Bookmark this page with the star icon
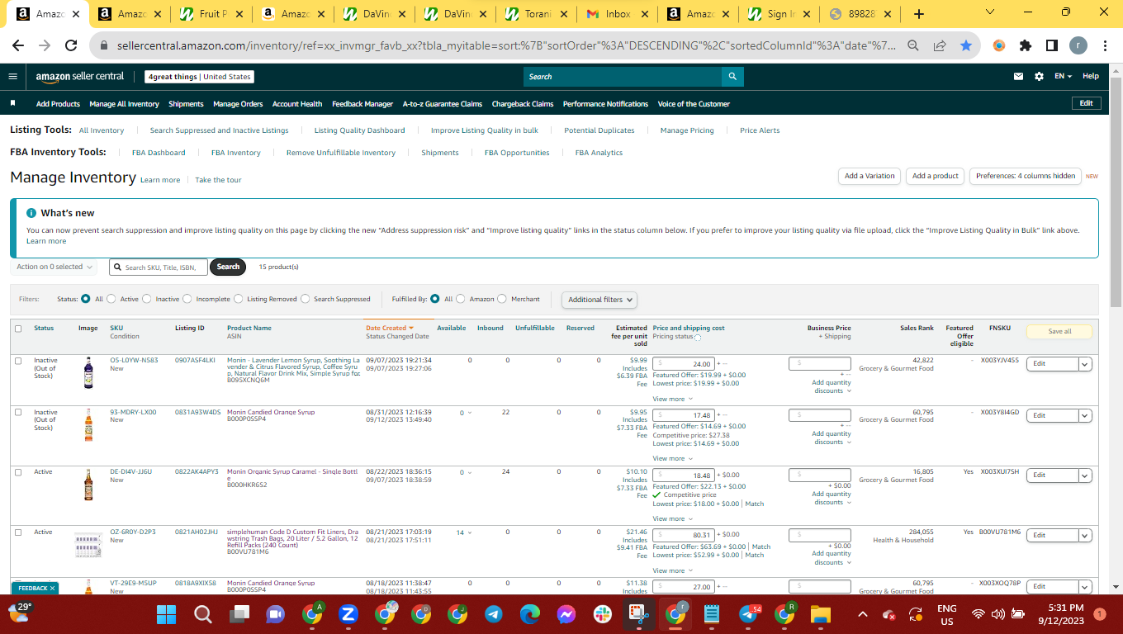 coord(966,46)
